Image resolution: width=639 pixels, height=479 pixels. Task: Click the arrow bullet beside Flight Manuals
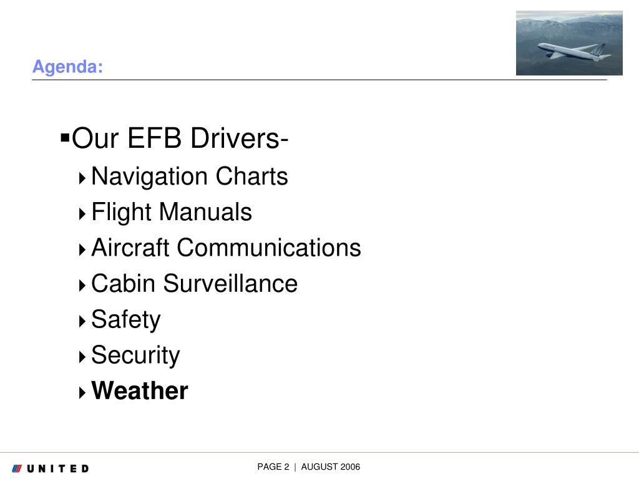[82, 214]
